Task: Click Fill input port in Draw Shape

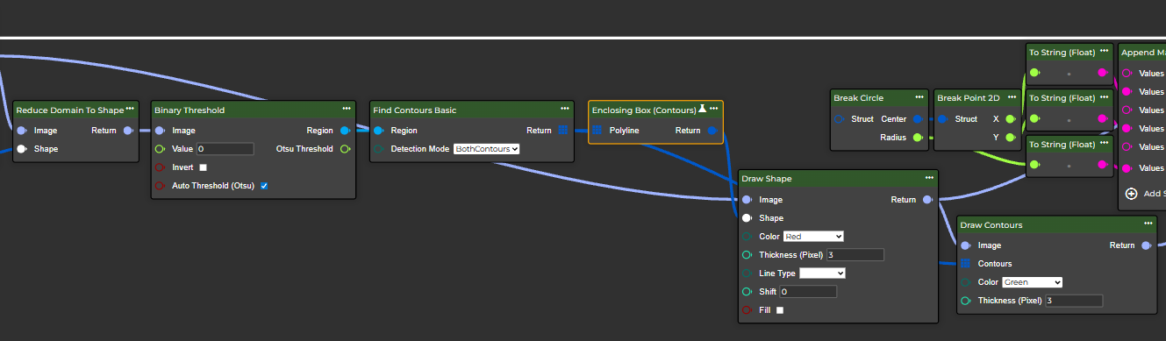Action: click(747, 310)
